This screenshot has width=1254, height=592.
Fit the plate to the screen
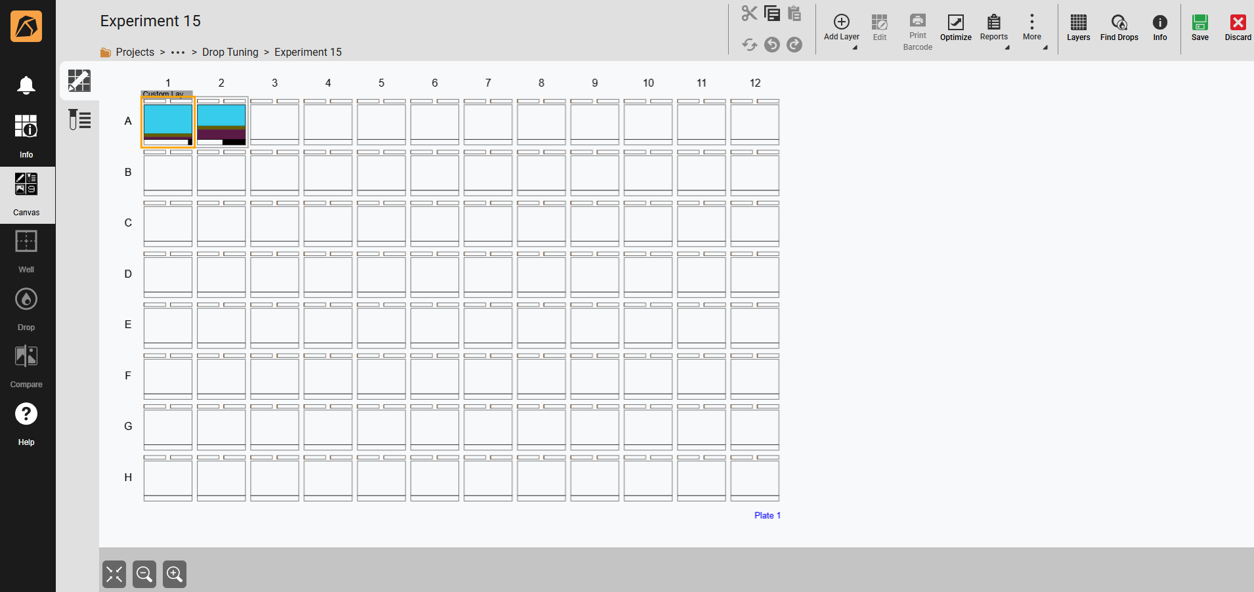pos(114,574)
